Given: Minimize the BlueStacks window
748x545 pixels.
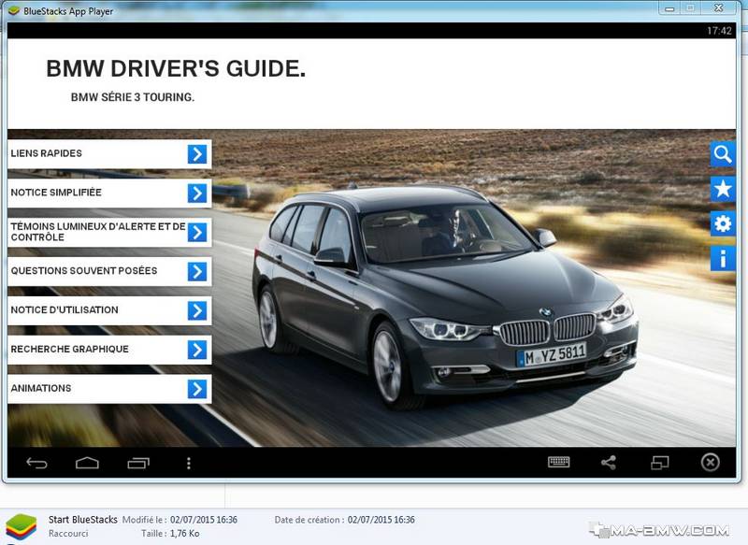Looking at the screenshot, I should (669, 8).
